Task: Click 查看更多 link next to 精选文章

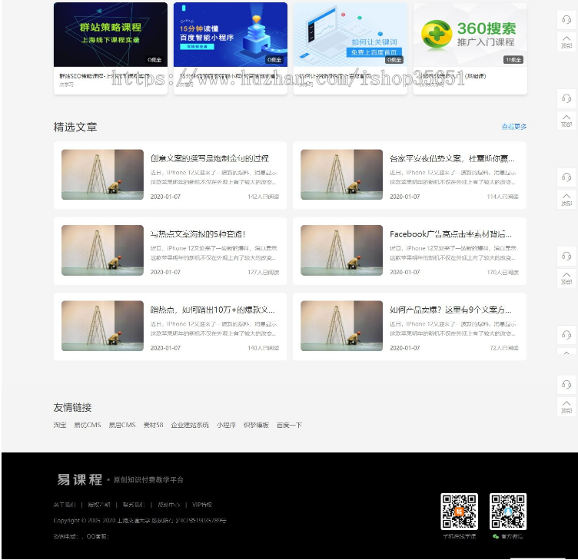Action: tap(514, 127)
